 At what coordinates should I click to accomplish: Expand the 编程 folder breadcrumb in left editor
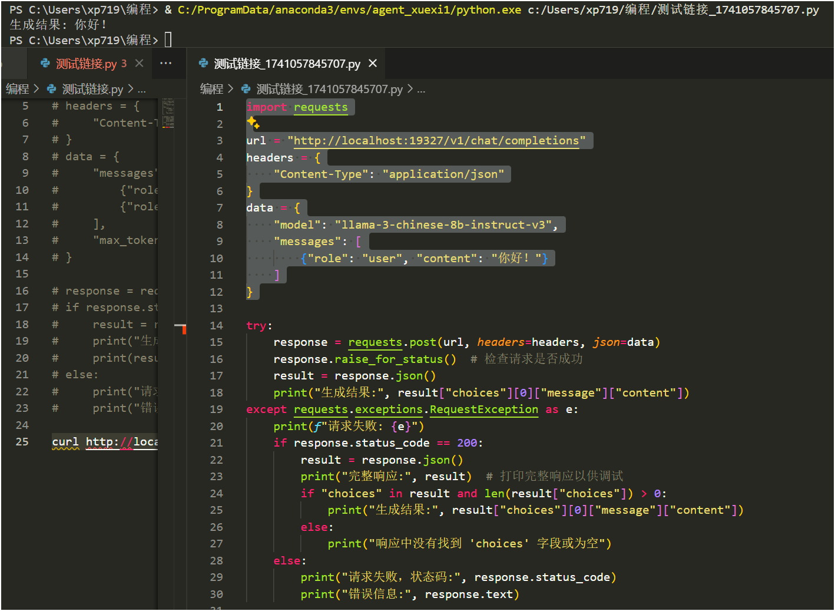click(17, 89)
